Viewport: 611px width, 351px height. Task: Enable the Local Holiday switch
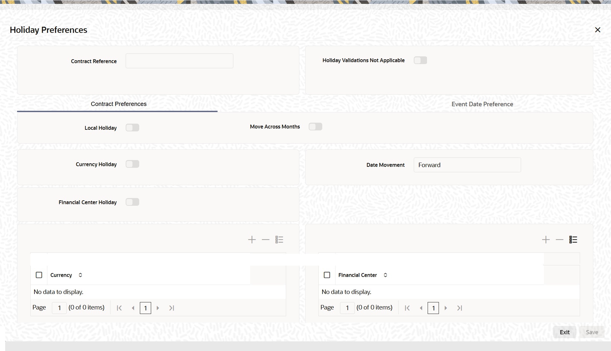[132, 128]
